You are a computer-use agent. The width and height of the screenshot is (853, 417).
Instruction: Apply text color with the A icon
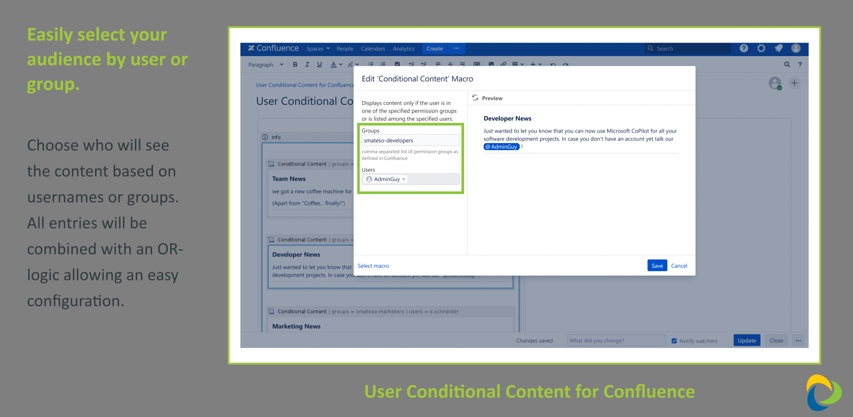[333, 64]
